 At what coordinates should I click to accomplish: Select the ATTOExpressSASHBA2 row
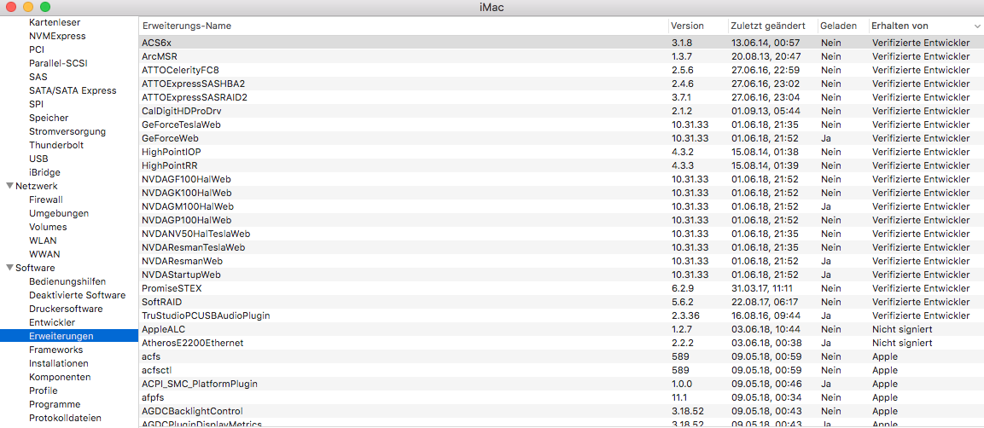pos(561,84)
